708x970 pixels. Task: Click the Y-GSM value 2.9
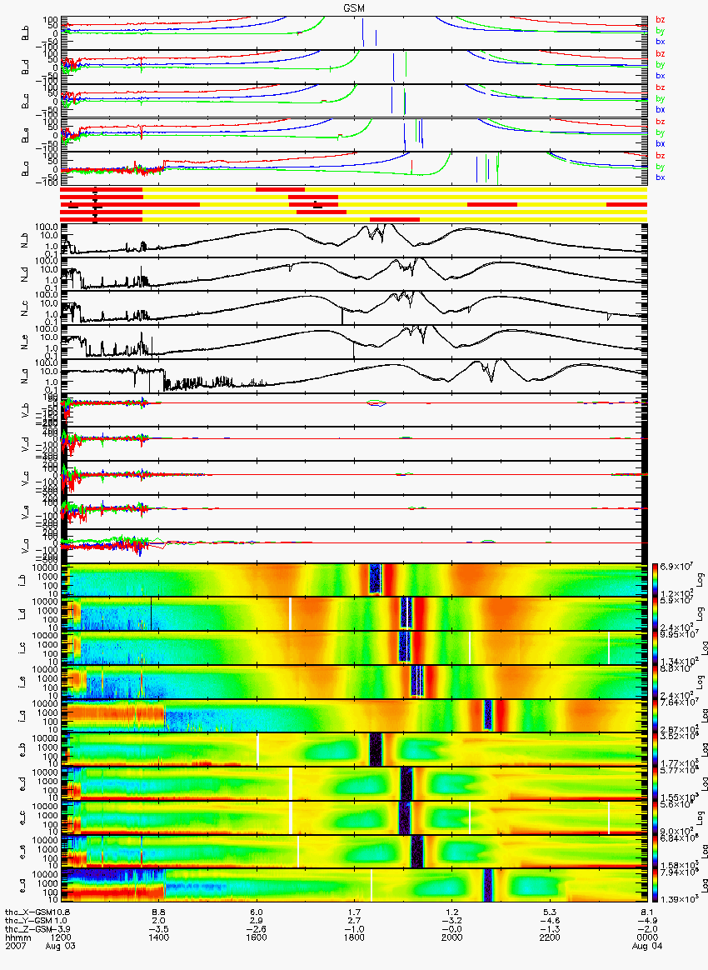point(256,921)
